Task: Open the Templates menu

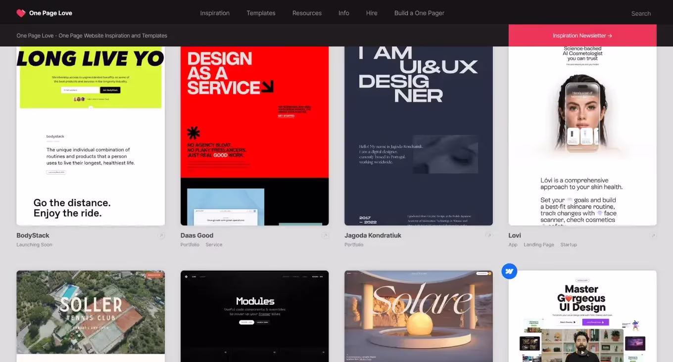Action: pos(261,13)
